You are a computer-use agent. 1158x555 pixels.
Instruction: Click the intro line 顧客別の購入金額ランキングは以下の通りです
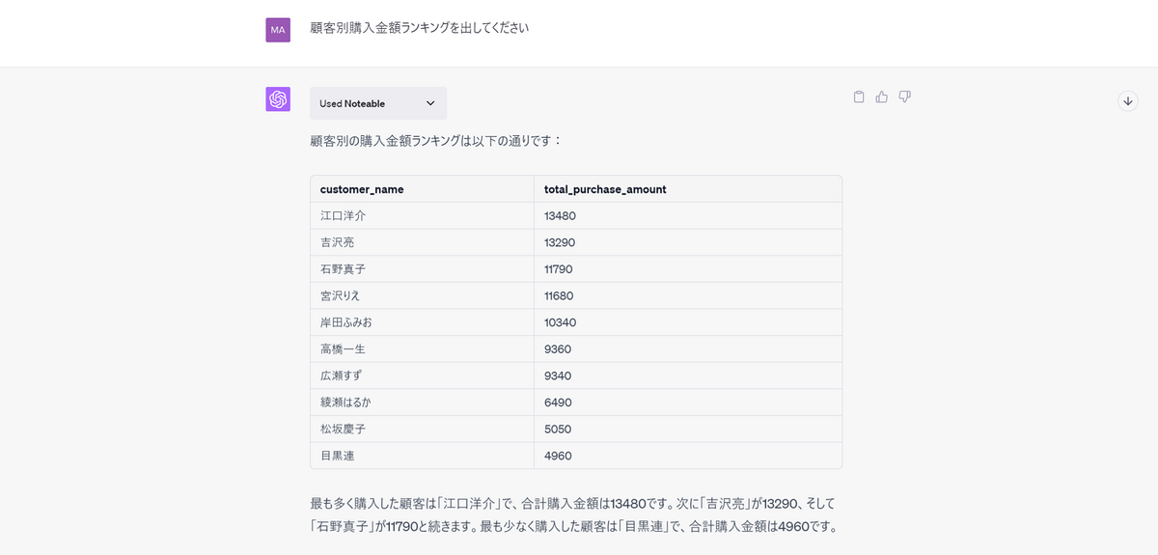pos(435,141)
